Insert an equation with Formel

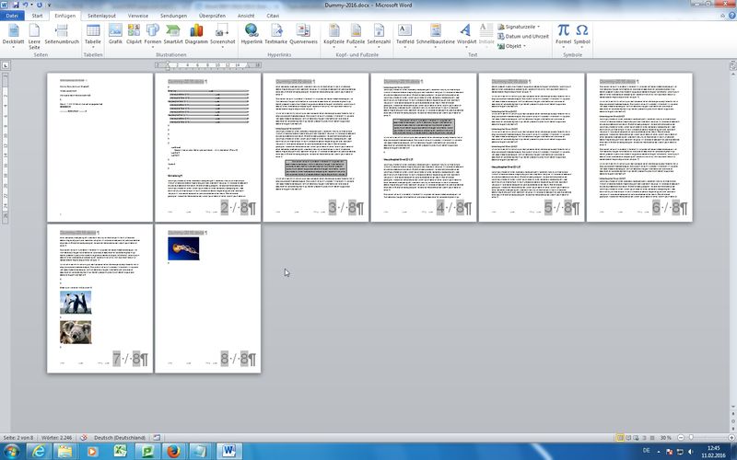click(x=563, y=35)
